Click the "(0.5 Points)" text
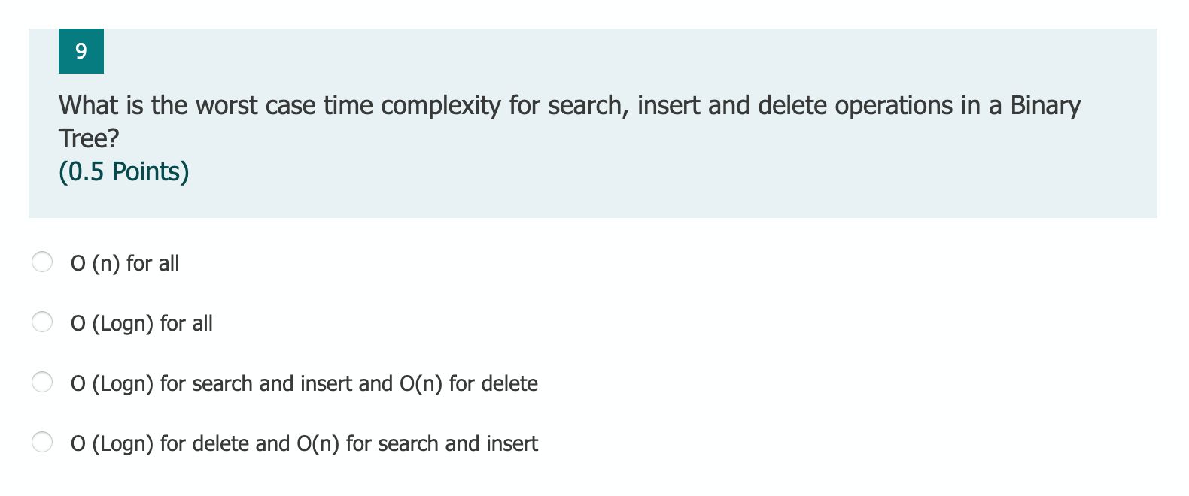 pos(124,171)
